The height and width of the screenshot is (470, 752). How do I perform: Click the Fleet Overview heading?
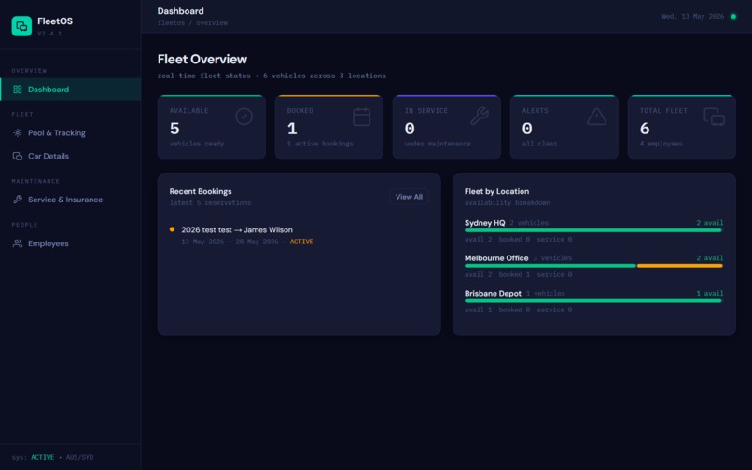(x=202, y=59)
